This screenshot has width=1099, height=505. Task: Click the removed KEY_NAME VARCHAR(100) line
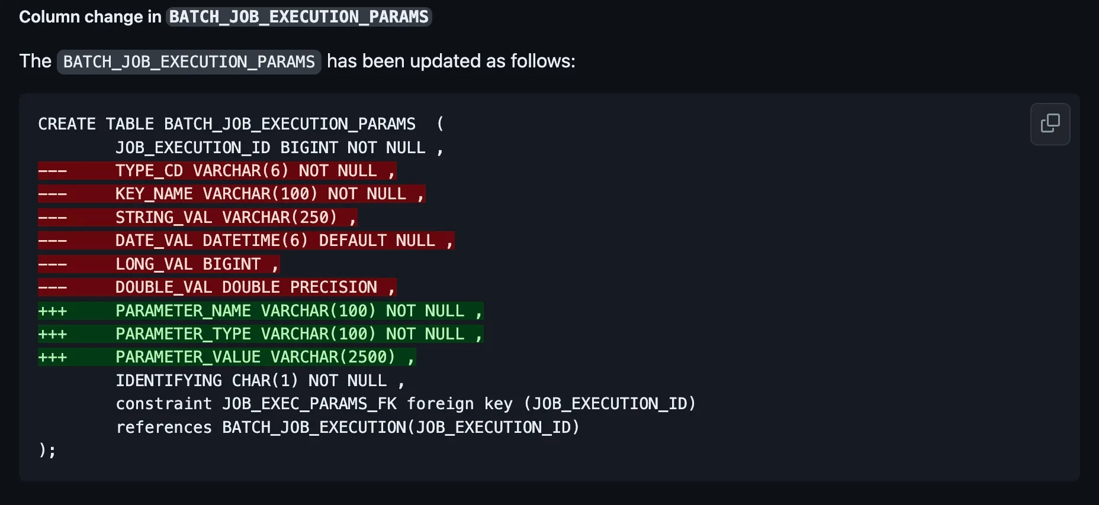click(x=232, y=194)
